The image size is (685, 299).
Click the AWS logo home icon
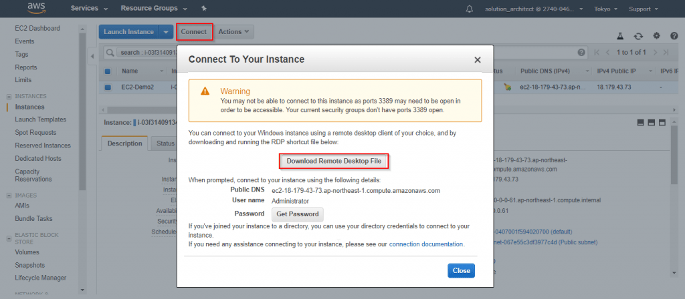[37, 8]
